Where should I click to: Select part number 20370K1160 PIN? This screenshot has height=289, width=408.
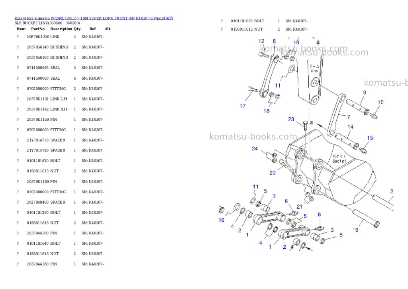41,182
